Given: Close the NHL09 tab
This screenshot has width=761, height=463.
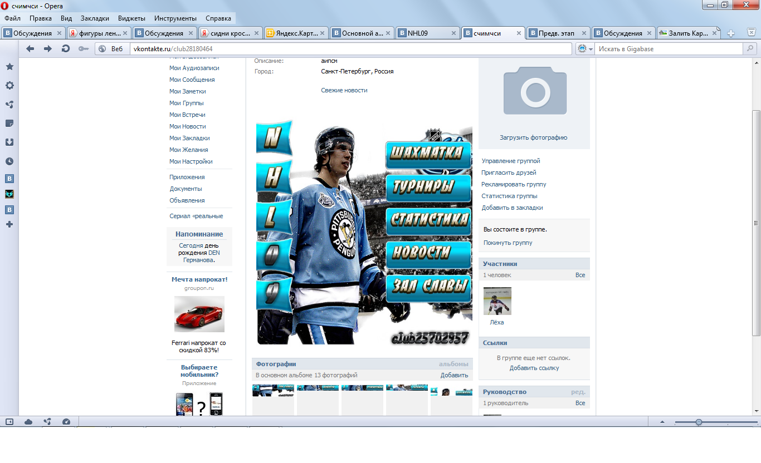Looking at the screenshot, I should pos(452,33).
